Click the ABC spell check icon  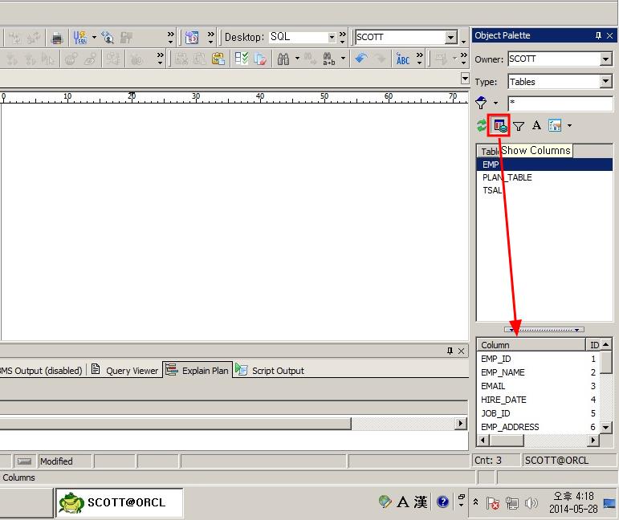click(x=403, y=59)
